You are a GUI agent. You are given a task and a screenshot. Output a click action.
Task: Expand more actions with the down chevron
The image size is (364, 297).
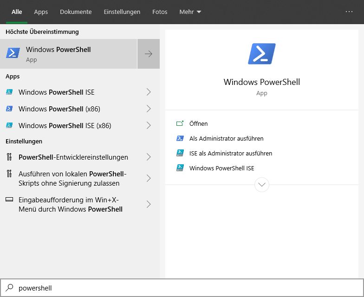[262, 185]
